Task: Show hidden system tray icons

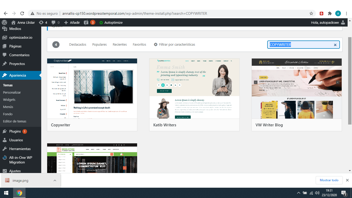Action: [x=299, y=193]
